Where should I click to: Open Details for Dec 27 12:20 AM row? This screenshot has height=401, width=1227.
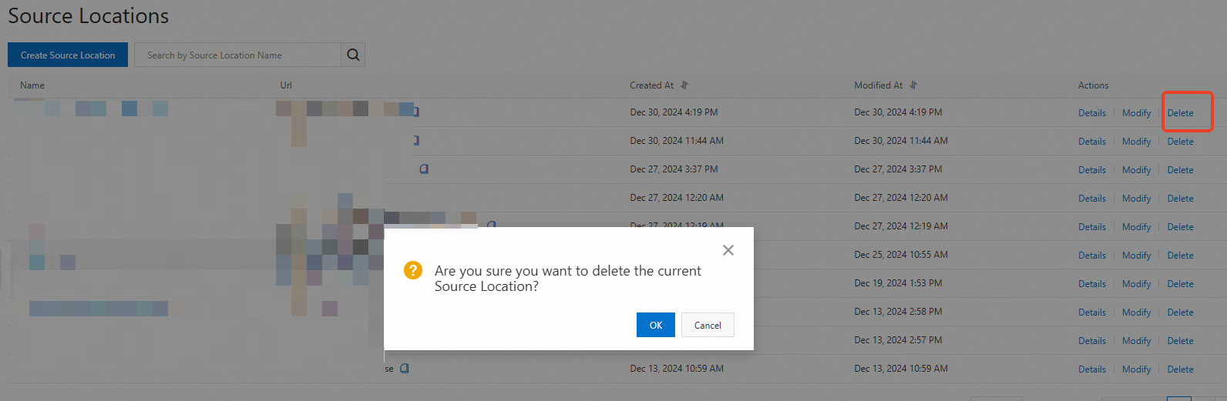1092,199
